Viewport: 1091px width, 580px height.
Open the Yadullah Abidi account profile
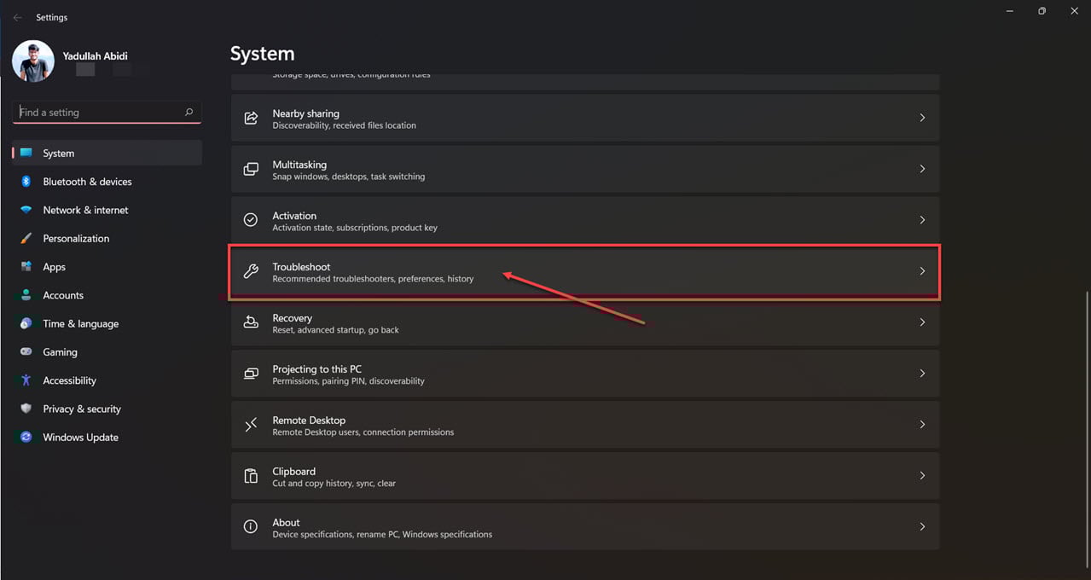coord(34,61)
